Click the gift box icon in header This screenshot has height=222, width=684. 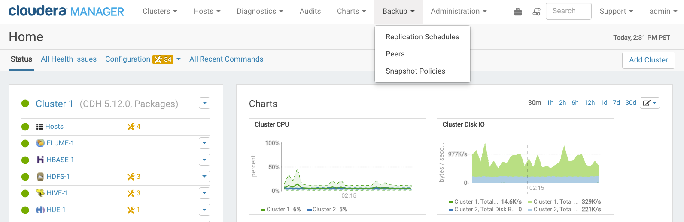click(x=518, y=12)
